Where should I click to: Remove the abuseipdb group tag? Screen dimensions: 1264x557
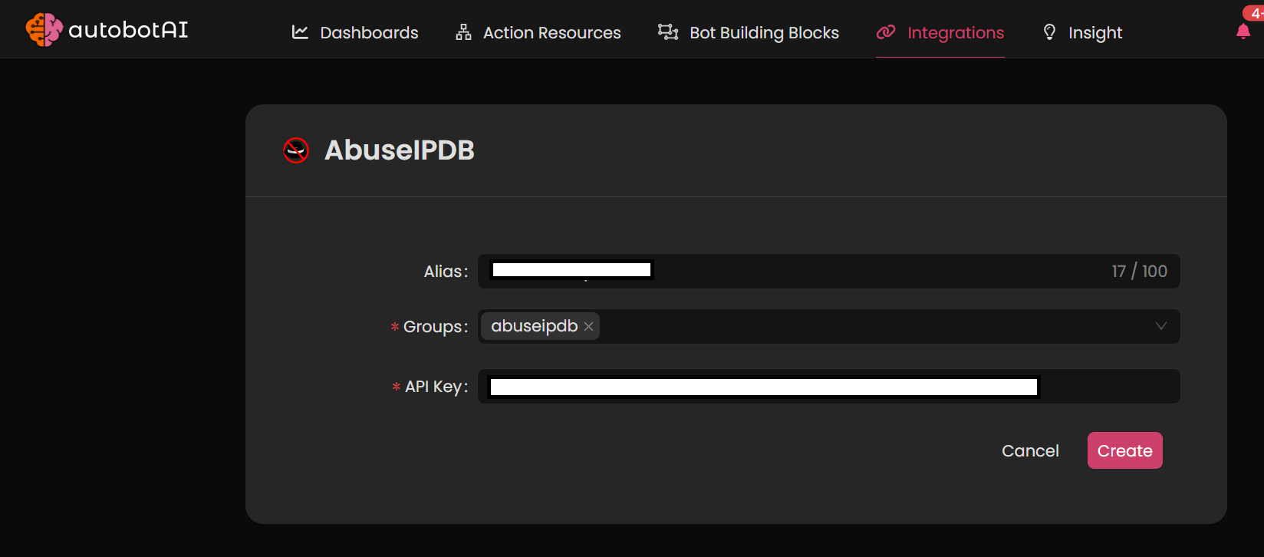(x=588, y=327)
